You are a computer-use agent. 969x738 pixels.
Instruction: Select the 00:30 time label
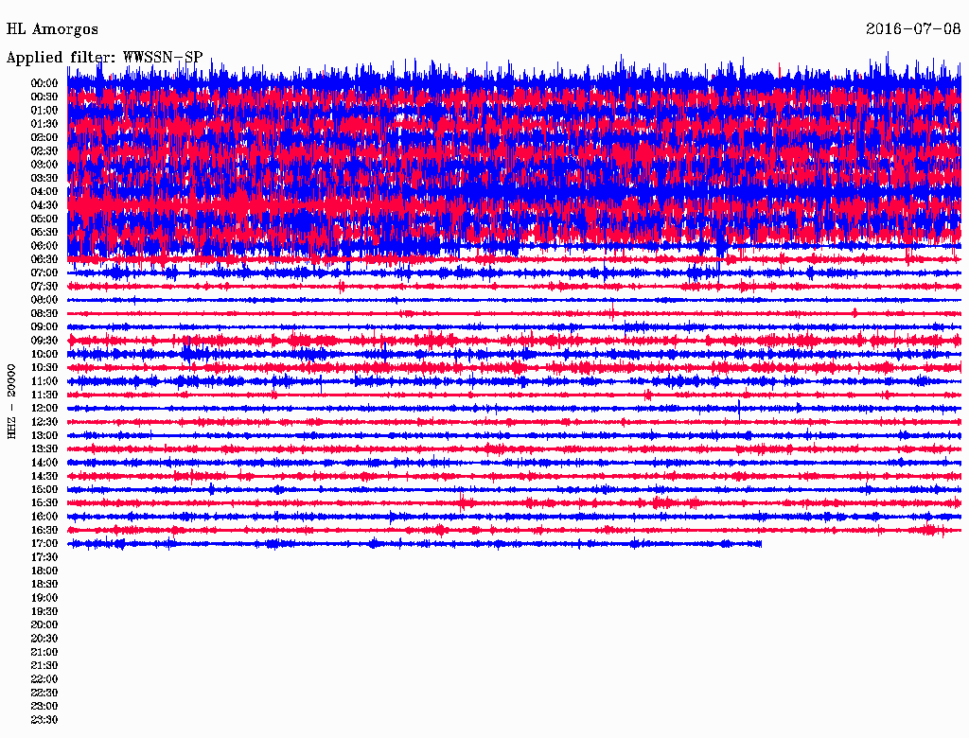(44, 97)
